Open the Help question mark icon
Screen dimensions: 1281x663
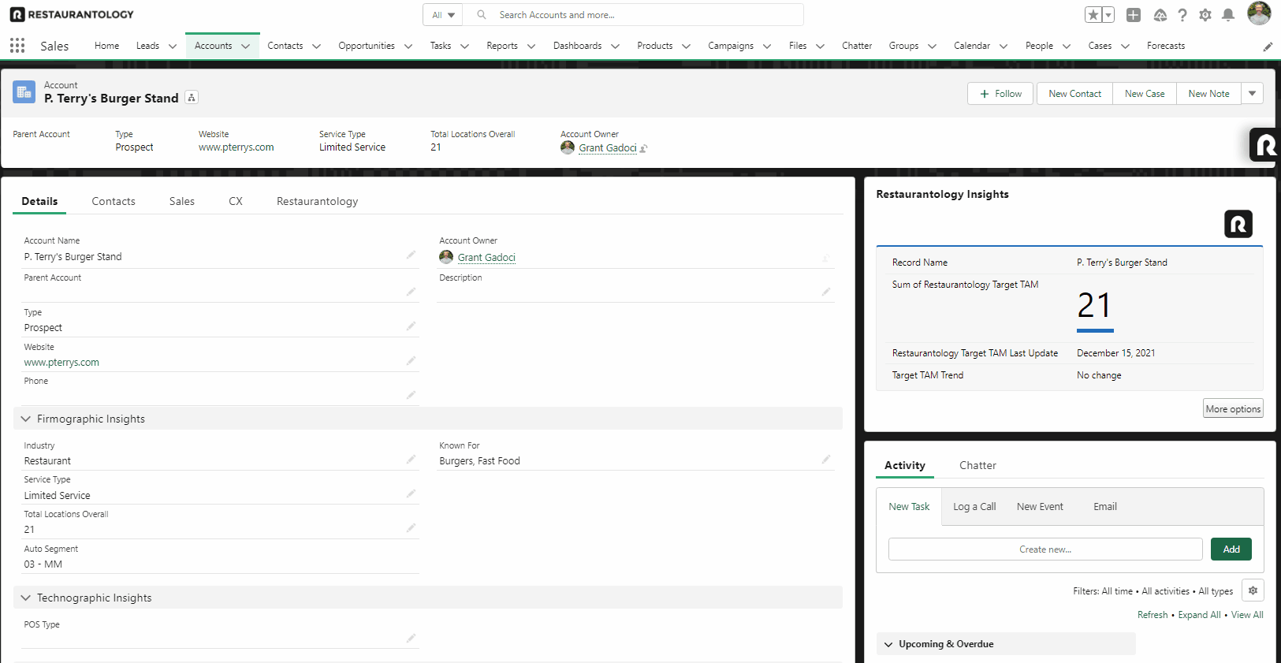(x=1182, y=15)
